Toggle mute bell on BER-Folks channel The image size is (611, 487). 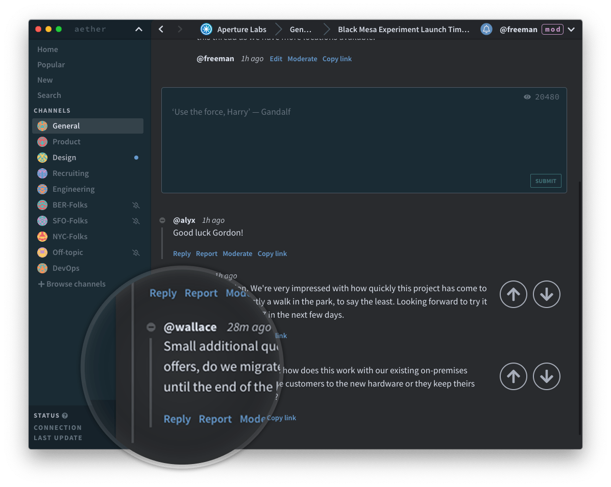tap(136, 205)
